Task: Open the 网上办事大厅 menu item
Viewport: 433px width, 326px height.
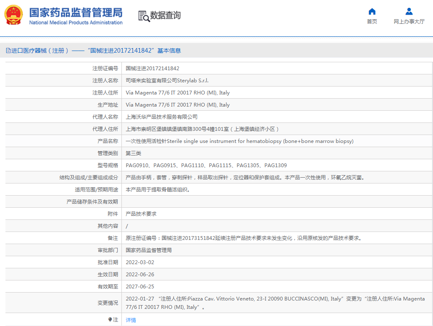Action: (x=409, y=22)
